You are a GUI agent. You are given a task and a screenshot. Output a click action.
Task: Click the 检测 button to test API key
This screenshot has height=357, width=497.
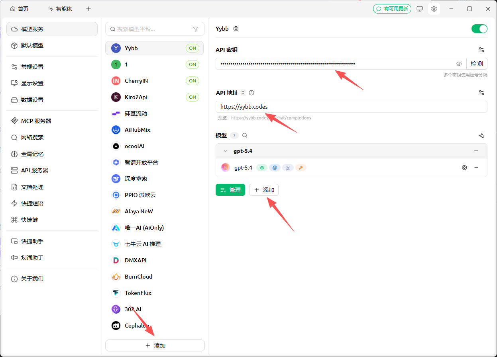477,63
